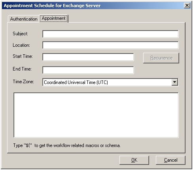Viewport: 193px width, 170px height.
Task: Focus the Location input box
Action: pyautogui.click(x=110, y=45)
